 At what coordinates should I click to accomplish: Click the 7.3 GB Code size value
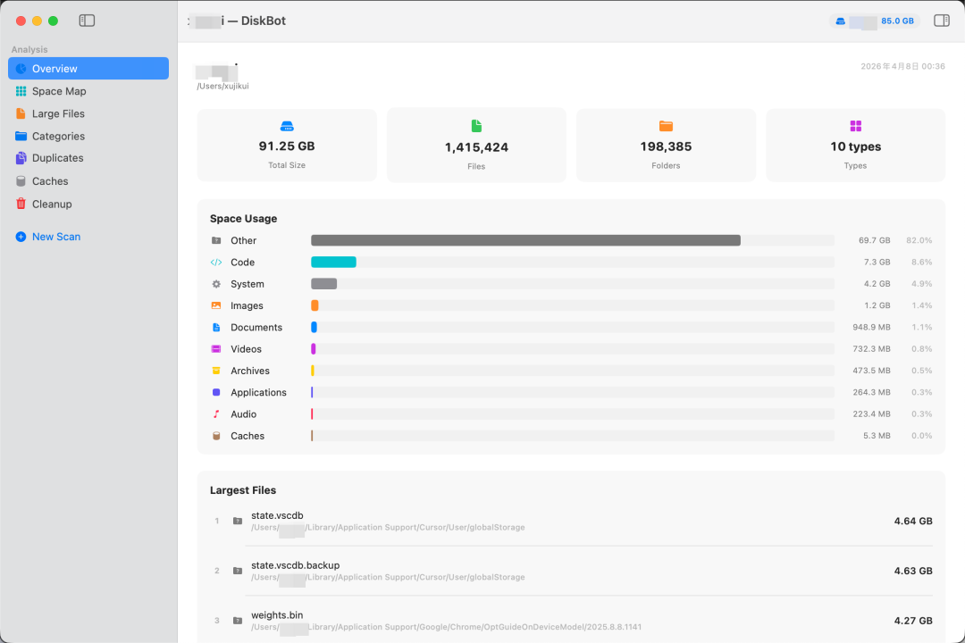[x=877, y=263]
